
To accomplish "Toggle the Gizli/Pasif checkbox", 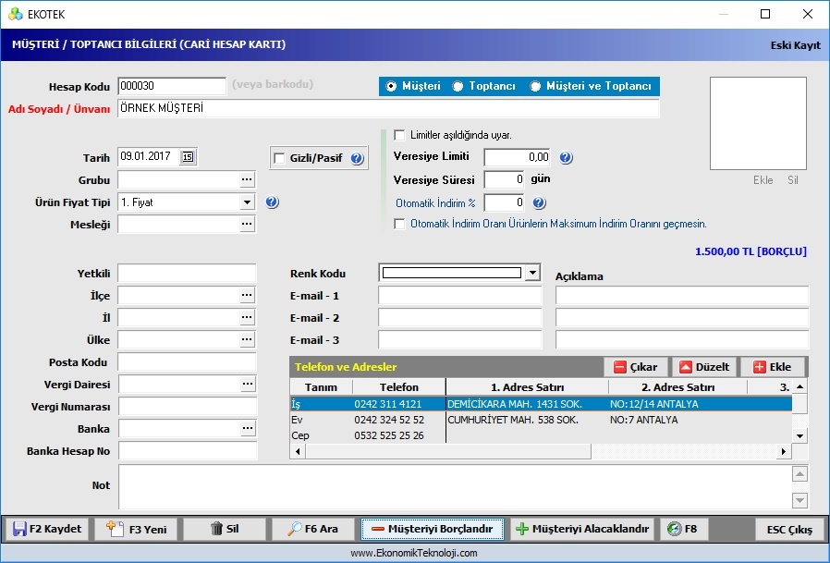I will click(279, 158).
